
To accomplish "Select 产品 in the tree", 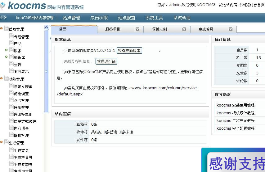I will pyautogui.click(x=18, y=44).
